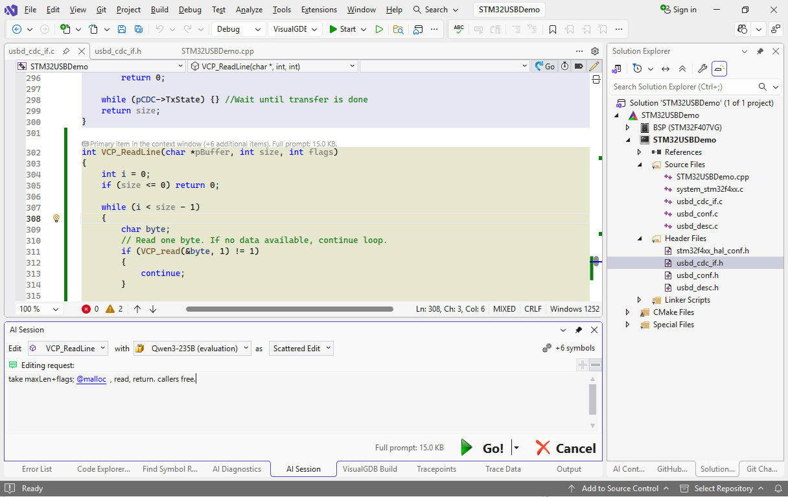Screen dimensions: 788x497
Task: Toggle the pin on the usbd_cdc_if.c tab
Action: pos(66,51)
